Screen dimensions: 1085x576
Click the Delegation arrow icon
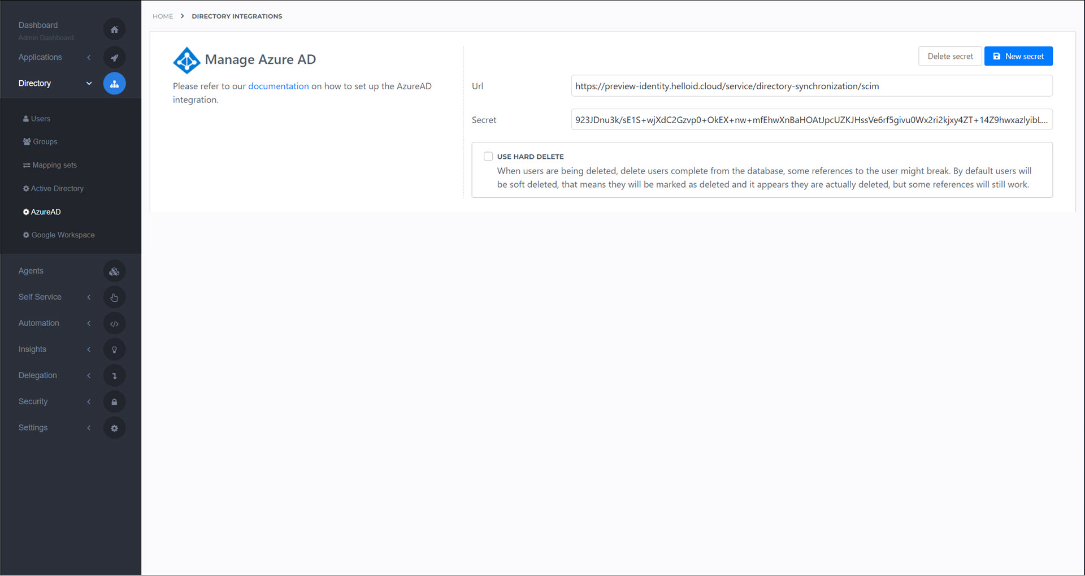point(114,375)
